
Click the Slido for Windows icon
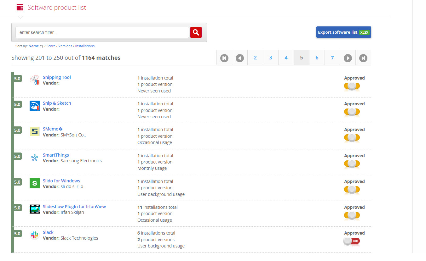pos(35,183)
